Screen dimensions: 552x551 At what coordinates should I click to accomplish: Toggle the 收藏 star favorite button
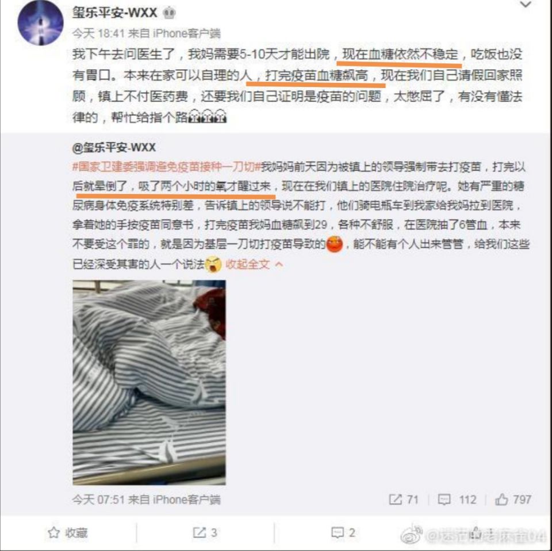(67, 533)
